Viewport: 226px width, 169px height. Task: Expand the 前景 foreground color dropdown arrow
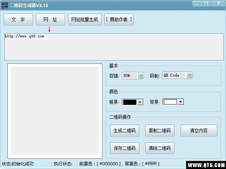pos(140,102)
